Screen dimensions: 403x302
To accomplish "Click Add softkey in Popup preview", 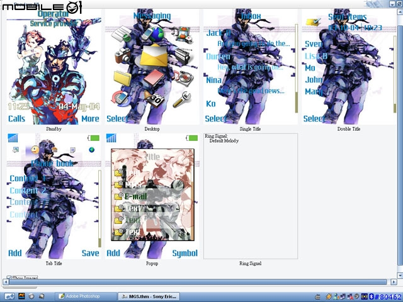I will pos(113,253).
